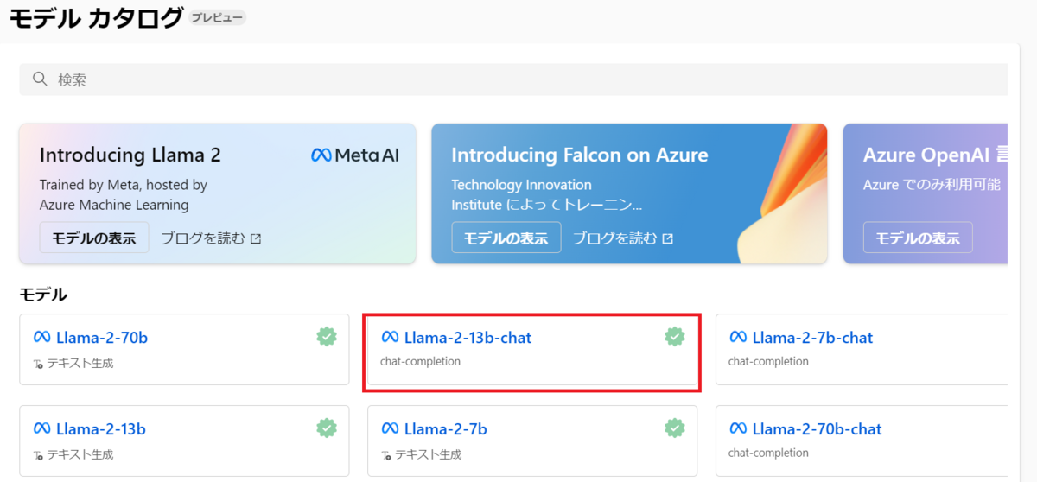Screen dimensions: 1037x482
Task: Click Meta icon next to Llama-2-7b
Action: click(x=391, y=429)
